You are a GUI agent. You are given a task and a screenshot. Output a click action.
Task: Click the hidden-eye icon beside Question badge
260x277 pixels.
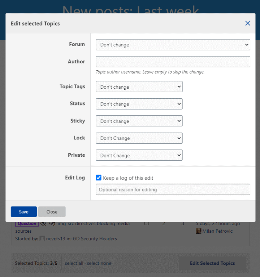point(43,224)
